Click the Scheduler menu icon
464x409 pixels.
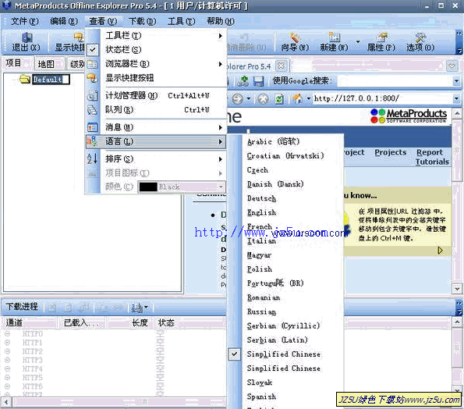pyautogui.click(x=92, y=95)
